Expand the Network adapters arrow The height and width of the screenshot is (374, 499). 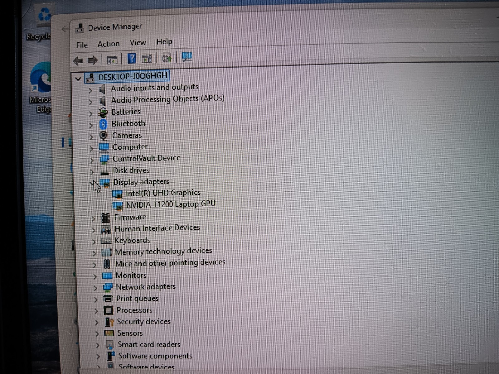click(x=95, y=288)
